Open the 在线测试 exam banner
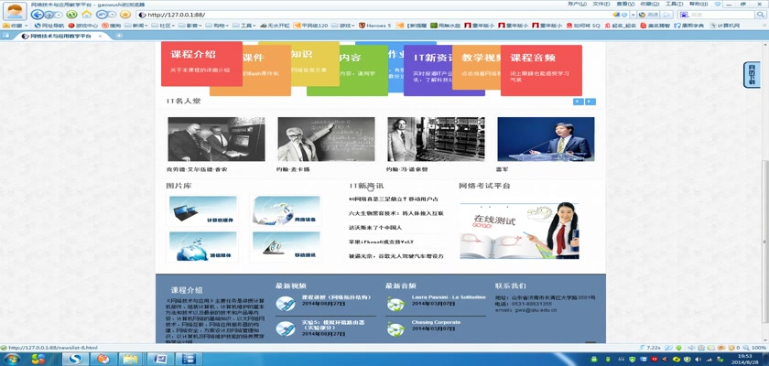This screenshot has width=769, height=366. click(519, 231)
